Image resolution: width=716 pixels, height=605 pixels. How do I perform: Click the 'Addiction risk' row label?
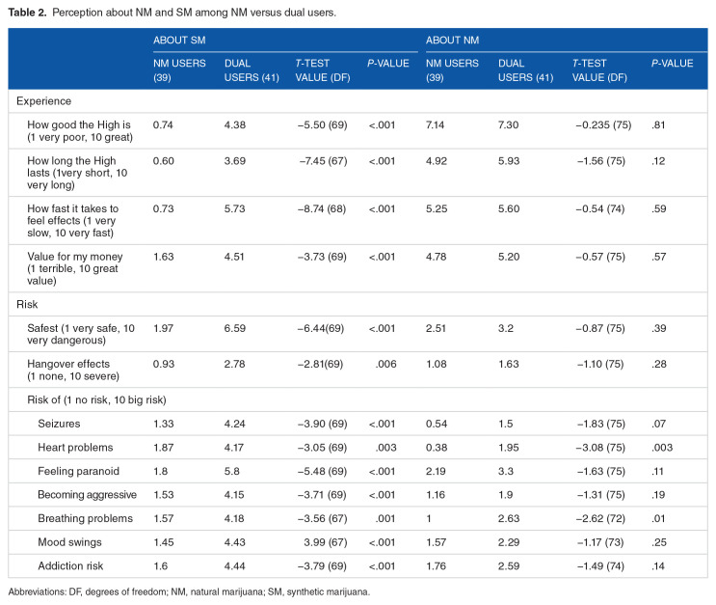click(x=70, y=567)
